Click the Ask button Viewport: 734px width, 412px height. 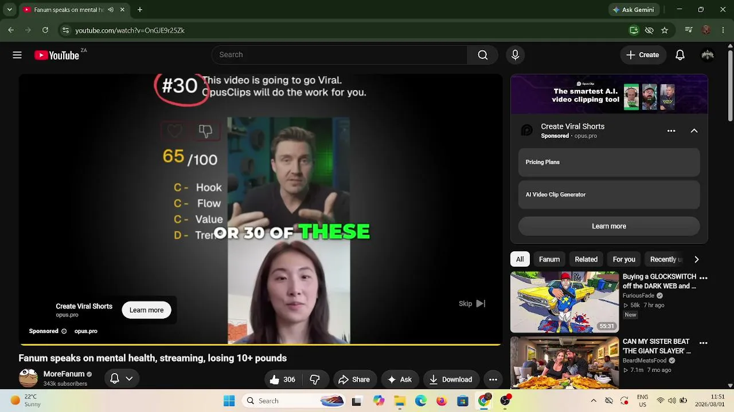[399, 379]
